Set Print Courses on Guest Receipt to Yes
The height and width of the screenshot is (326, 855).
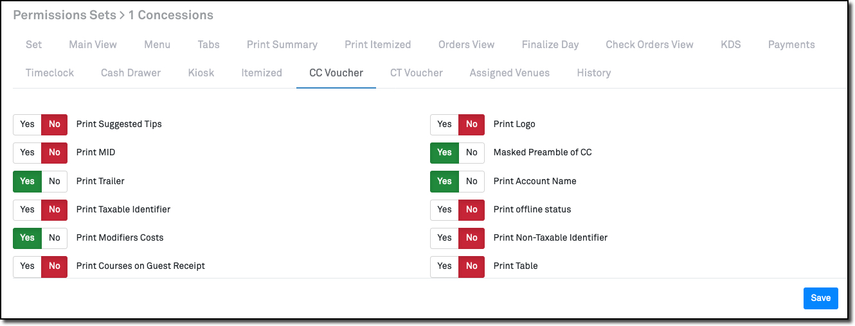27,266
